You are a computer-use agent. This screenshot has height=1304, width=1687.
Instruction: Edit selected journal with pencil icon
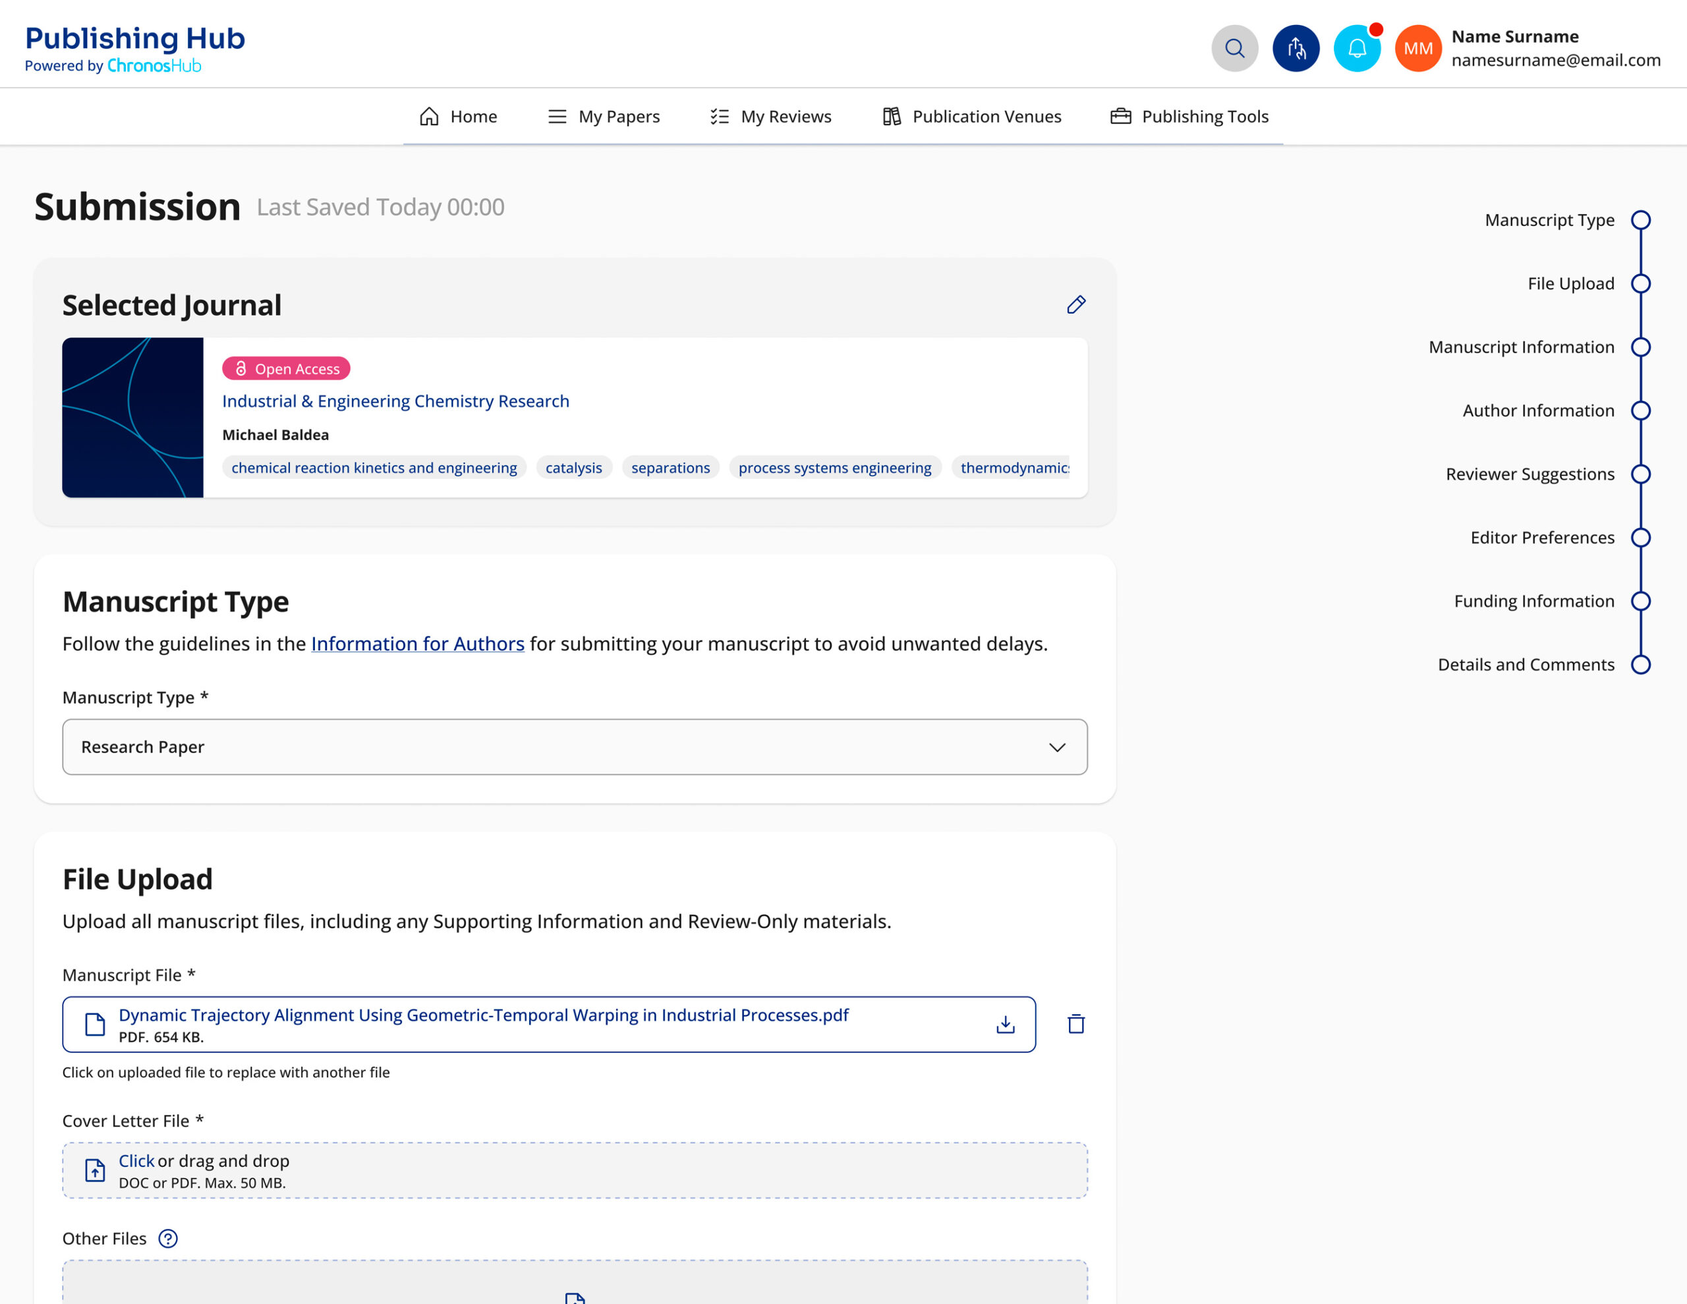(1076, 304)
